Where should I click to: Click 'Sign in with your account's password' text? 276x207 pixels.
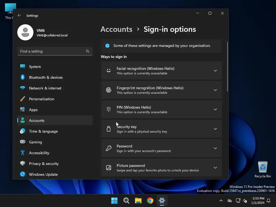coord(143,151)
